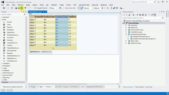The image size is (169, 95).
Task: Click Quick Launch search magnifier icon
Action: tap(155, 2)
